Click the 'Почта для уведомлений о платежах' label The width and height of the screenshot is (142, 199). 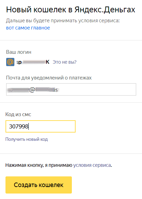click(49, 78)
